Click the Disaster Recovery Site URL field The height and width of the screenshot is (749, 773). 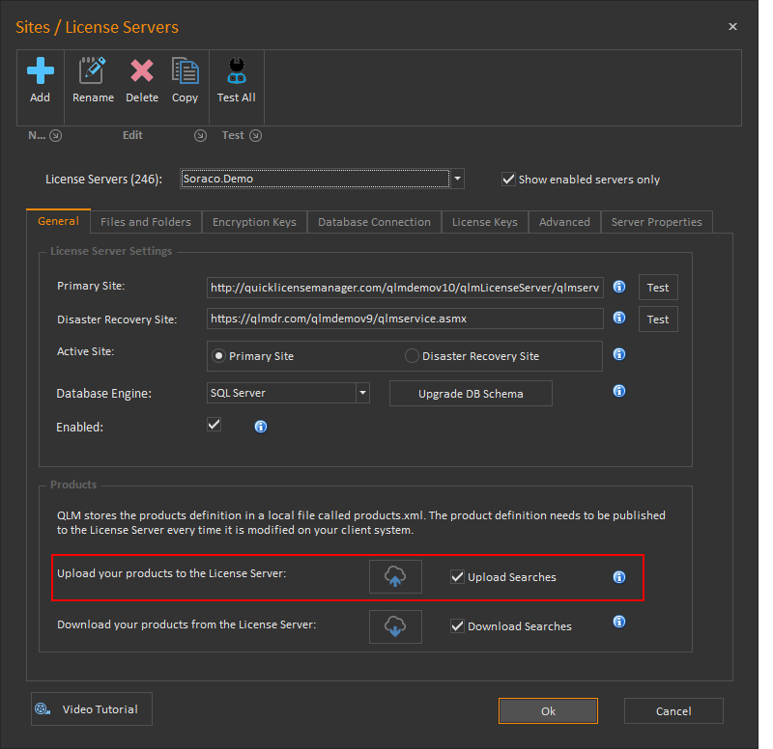click(405, 319)
